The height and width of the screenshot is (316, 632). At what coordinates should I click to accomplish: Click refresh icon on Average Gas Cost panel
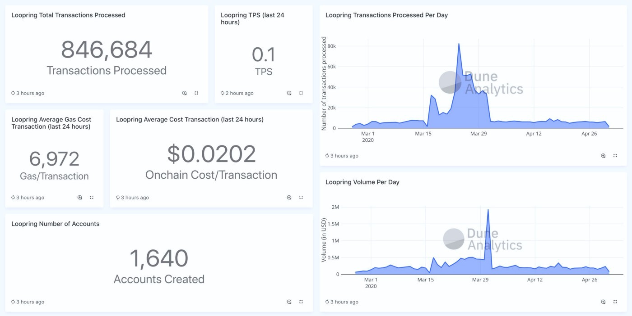pyautogui.click(x=13, y=198)
